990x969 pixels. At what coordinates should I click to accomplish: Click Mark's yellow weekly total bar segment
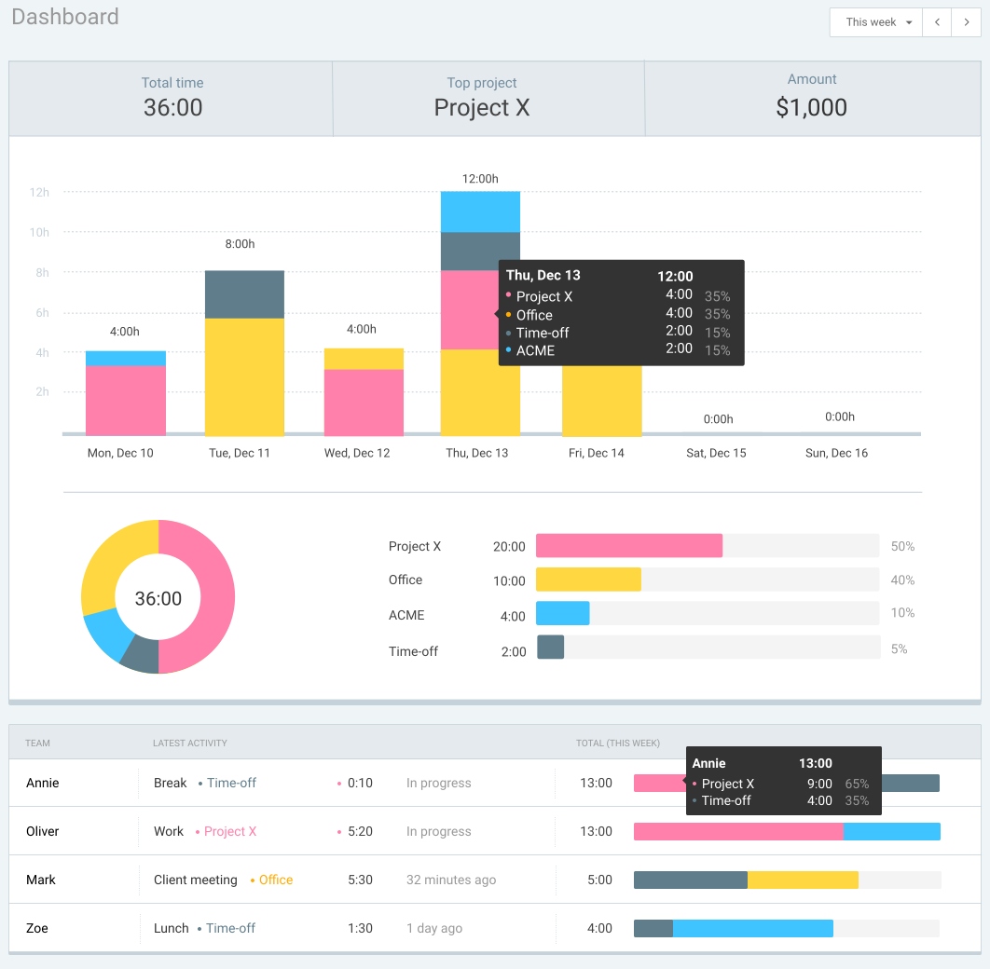click(x=803, y=880)
